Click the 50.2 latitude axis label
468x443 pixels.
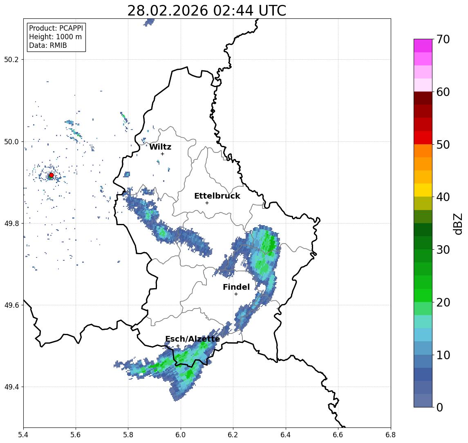click(x=11, y=59)
